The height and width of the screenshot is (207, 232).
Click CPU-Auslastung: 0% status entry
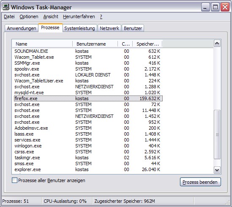[65, 201]
